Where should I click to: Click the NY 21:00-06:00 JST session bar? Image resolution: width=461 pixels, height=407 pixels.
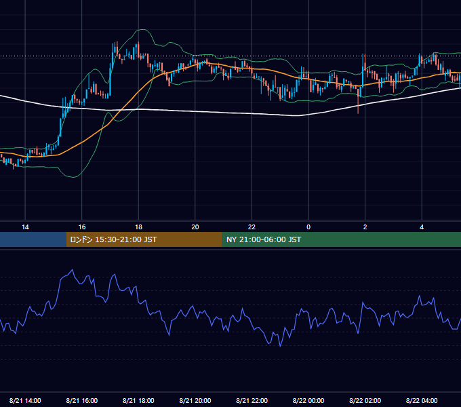pyautogui.click(x=341, y=239)
